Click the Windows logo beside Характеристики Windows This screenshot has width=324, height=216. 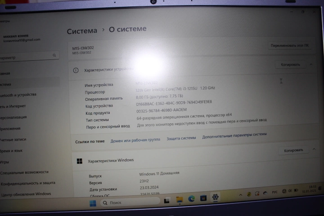click(x=80, y=161)
